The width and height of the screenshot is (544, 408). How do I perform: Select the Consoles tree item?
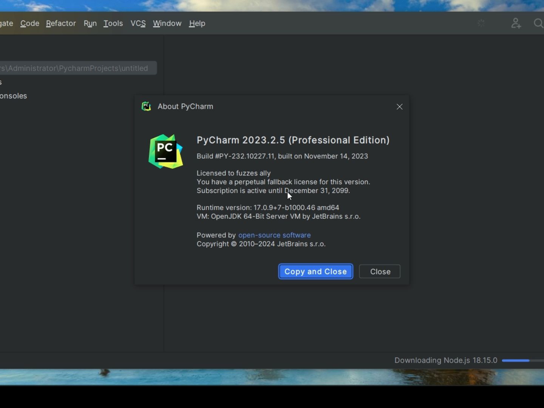pos(14,96)
